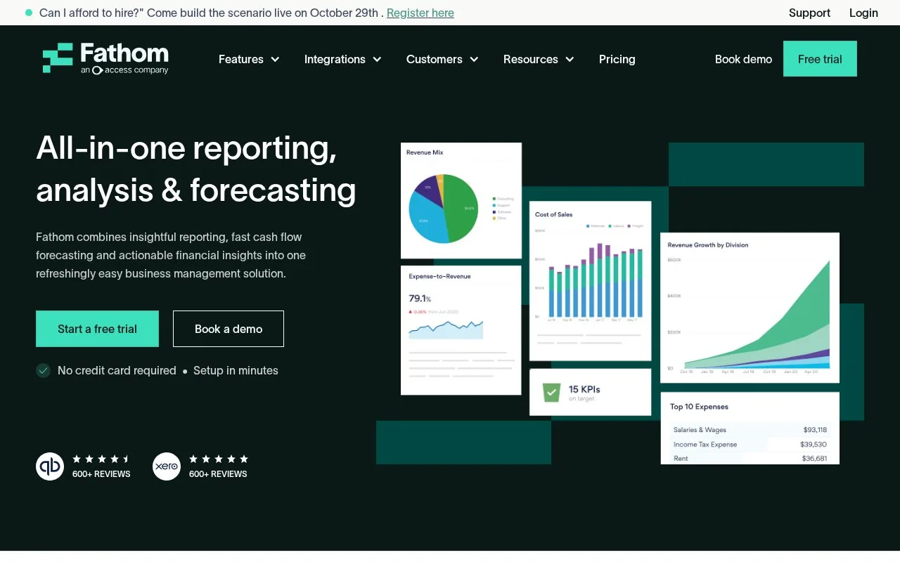Click the Xero five-star rating
Viewport: 900px width, 562px height.
pyautogui.click(x=219, y=459)
